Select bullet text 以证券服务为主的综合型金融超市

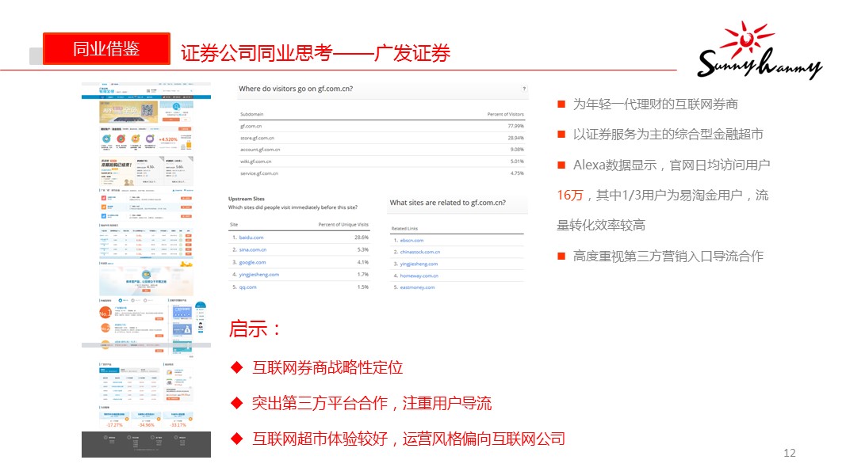(668, 134)
